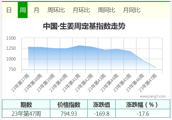Click the 23年第40周 x-axis label
The width and height of the screenshot is (172, 120).
point(59,83)
